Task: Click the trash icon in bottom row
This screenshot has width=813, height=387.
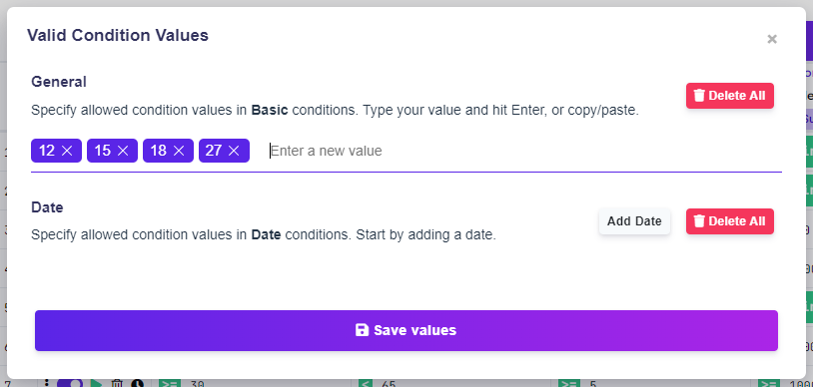Action: tap(117, 383)
